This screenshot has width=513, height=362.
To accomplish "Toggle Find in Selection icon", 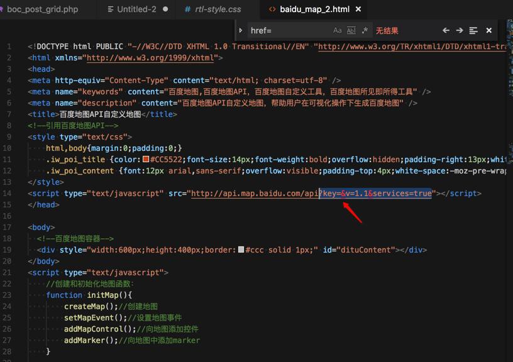I will point(473,30).
